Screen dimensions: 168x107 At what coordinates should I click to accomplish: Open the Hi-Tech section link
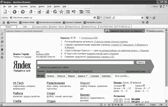coord(18,83)
